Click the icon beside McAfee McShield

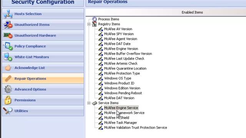101,118
